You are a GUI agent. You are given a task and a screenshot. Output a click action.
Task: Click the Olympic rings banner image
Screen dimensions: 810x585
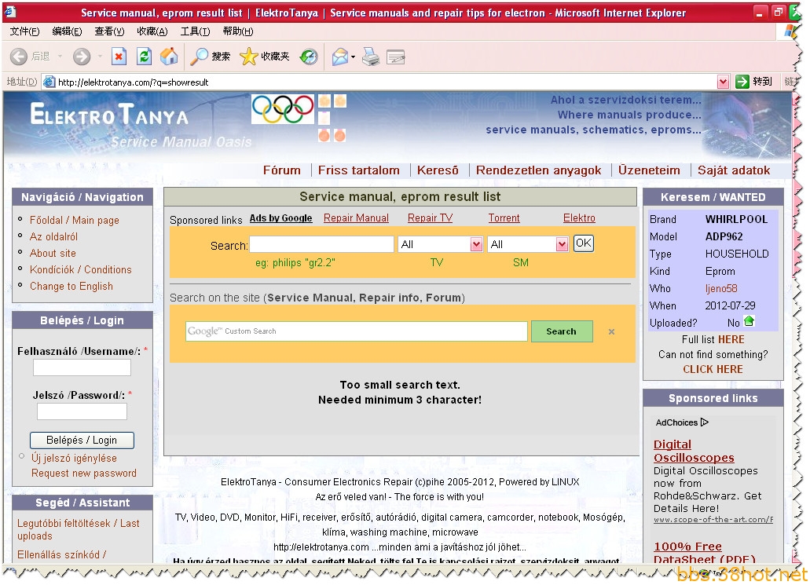[283, 109]
